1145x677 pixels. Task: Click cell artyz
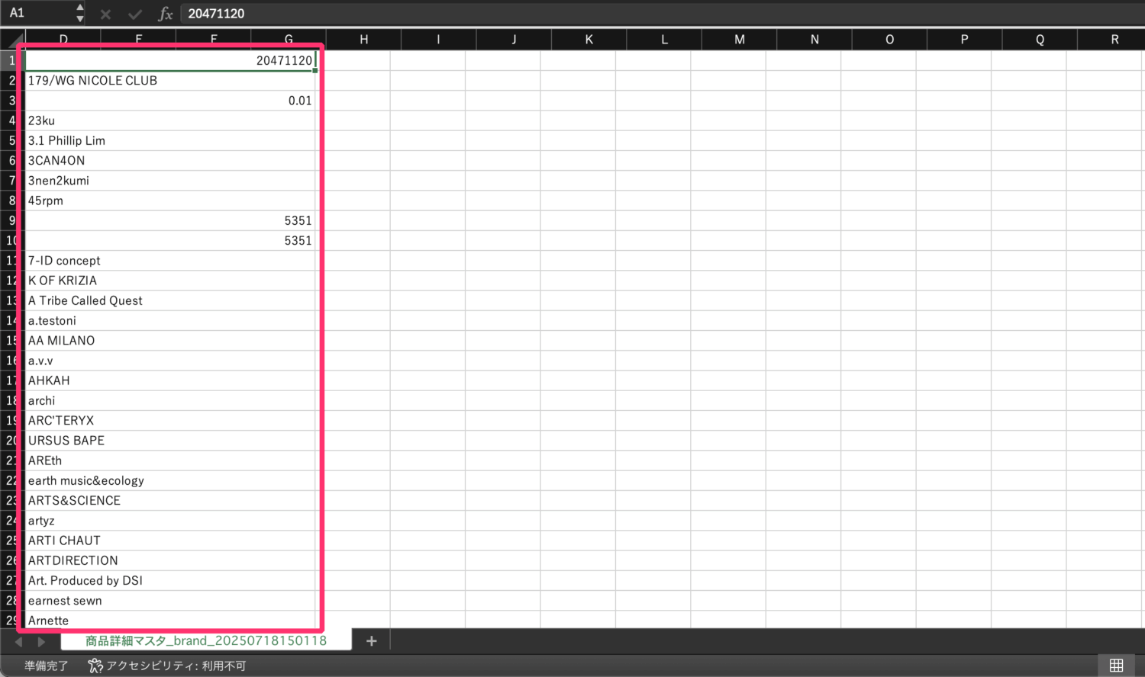coord(171,521)
